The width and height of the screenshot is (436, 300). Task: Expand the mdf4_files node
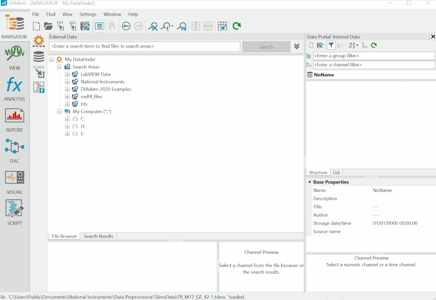(x=67, y=97)
